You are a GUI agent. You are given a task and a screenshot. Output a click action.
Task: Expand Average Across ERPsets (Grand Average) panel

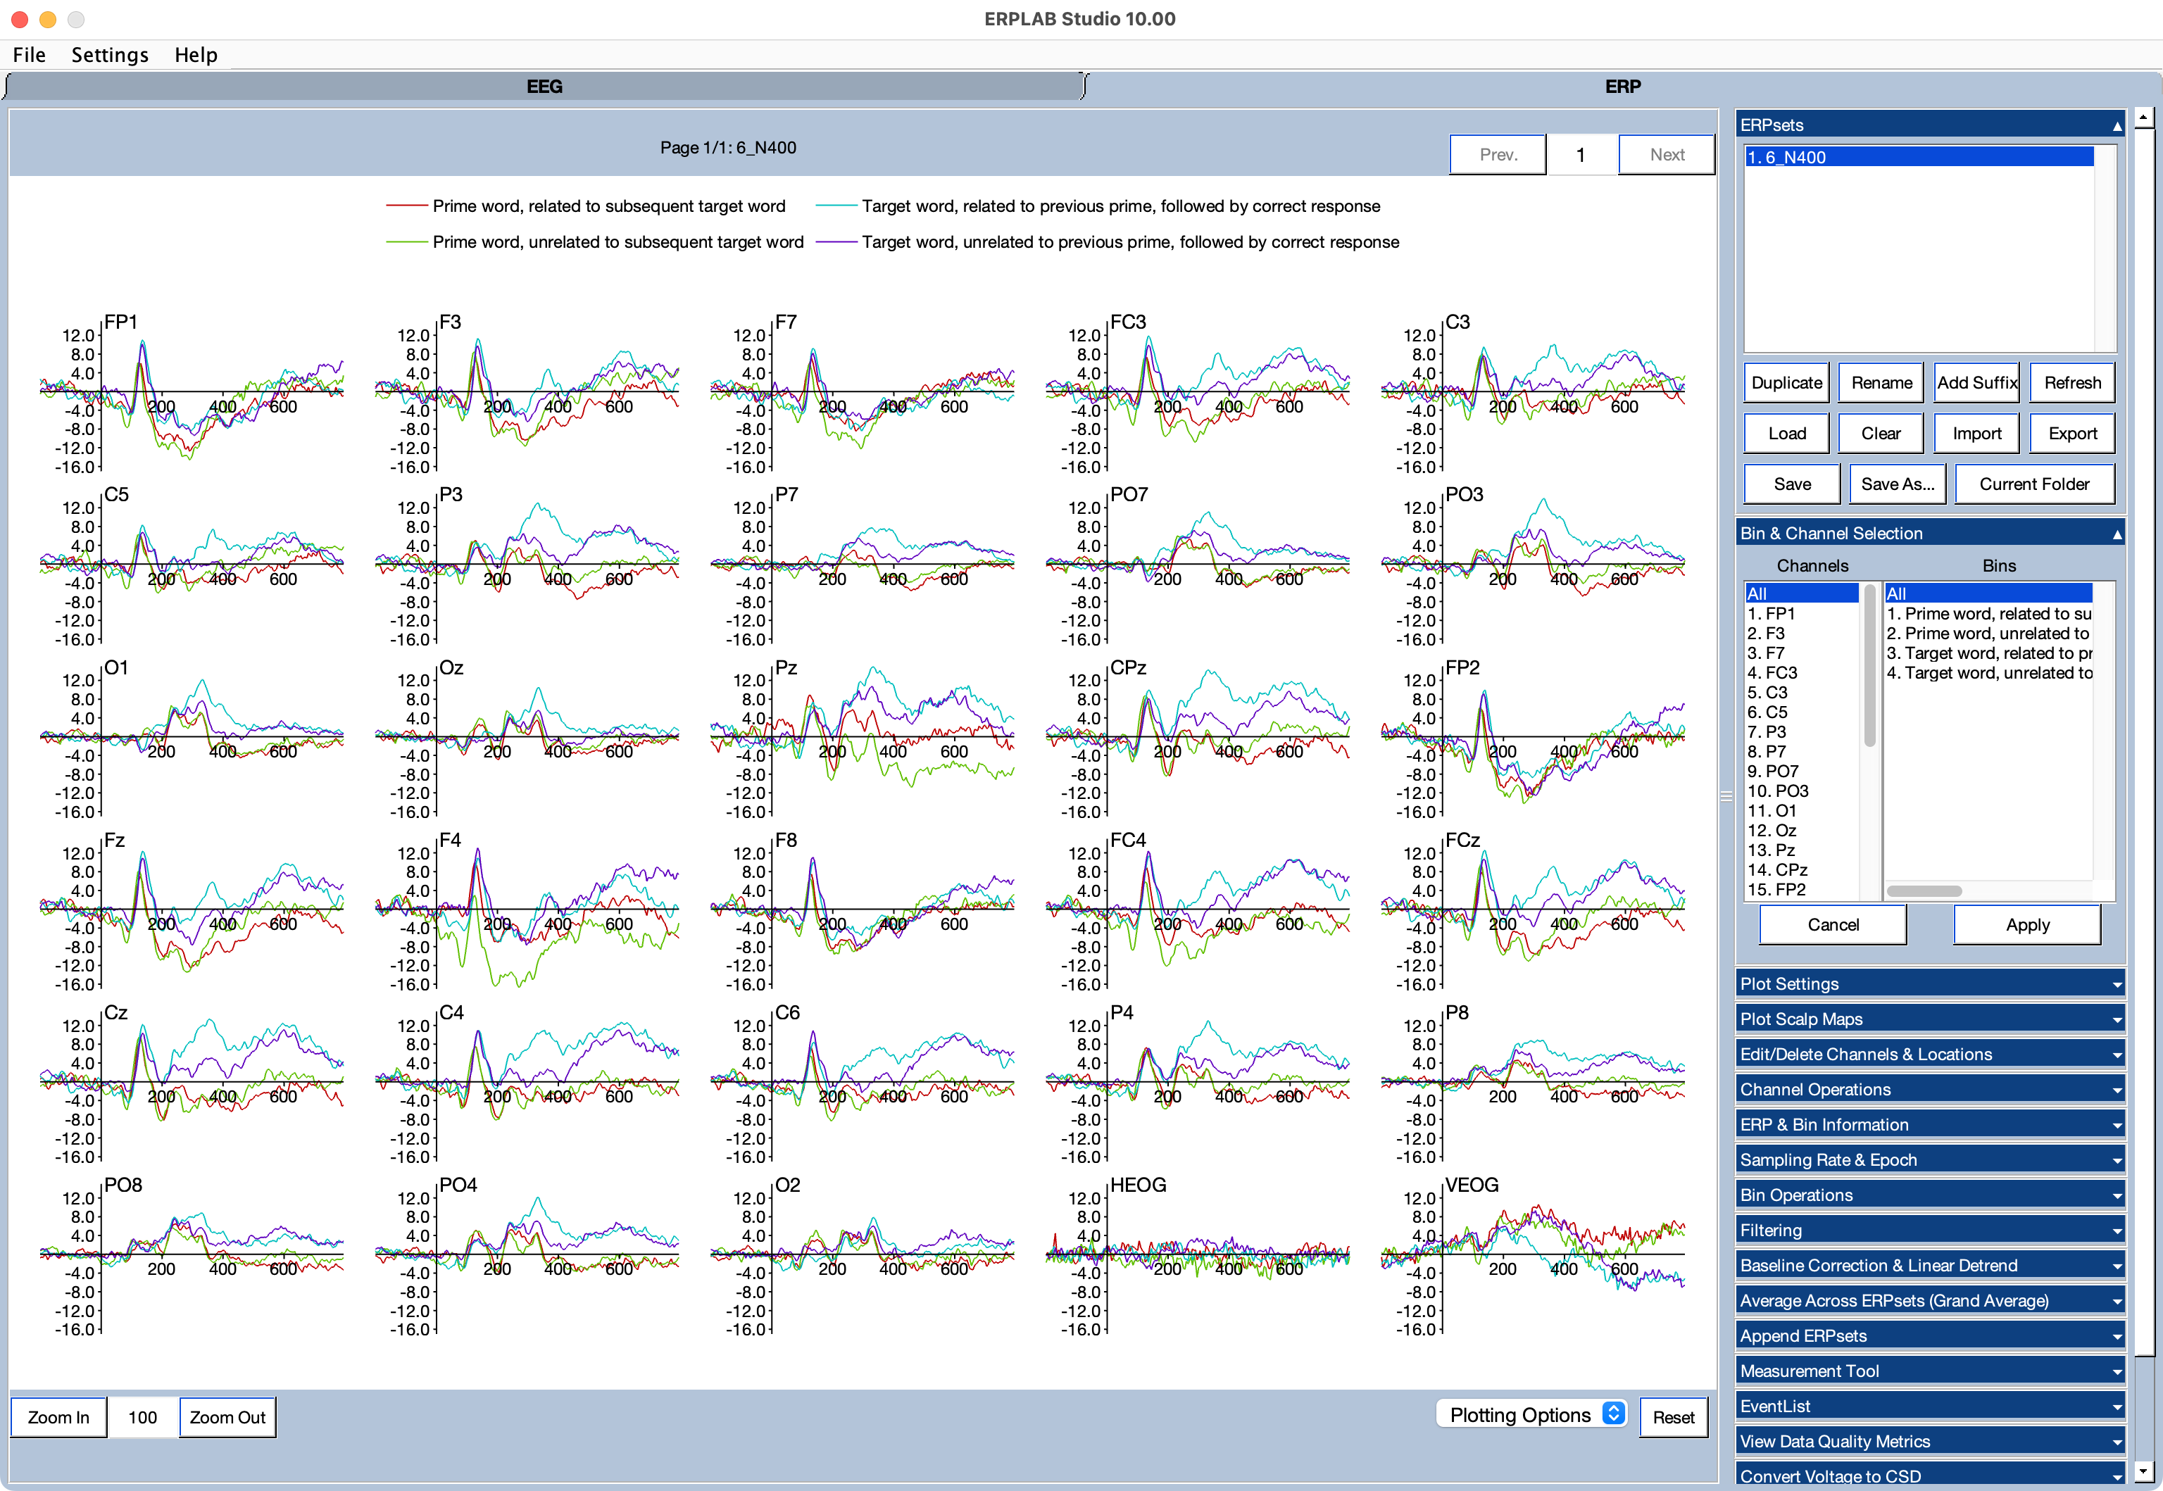1931,1300
